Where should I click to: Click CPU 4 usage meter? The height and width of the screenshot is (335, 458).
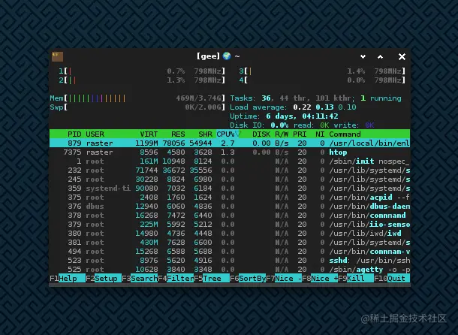[322, 80]
